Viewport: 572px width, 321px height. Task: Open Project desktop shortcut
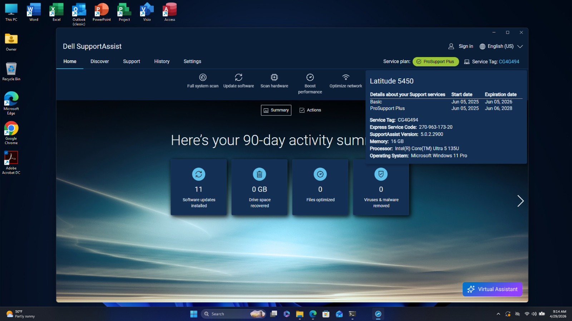[124, 13]
